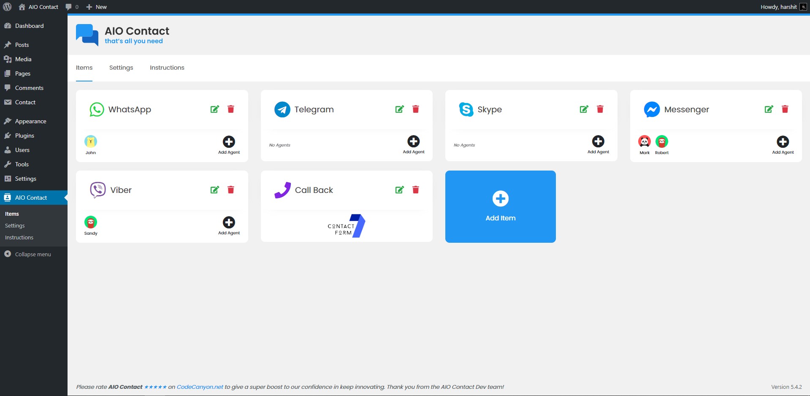Click the Add Item card
Screen dimensions: 810x396
[x=501, y=206]
